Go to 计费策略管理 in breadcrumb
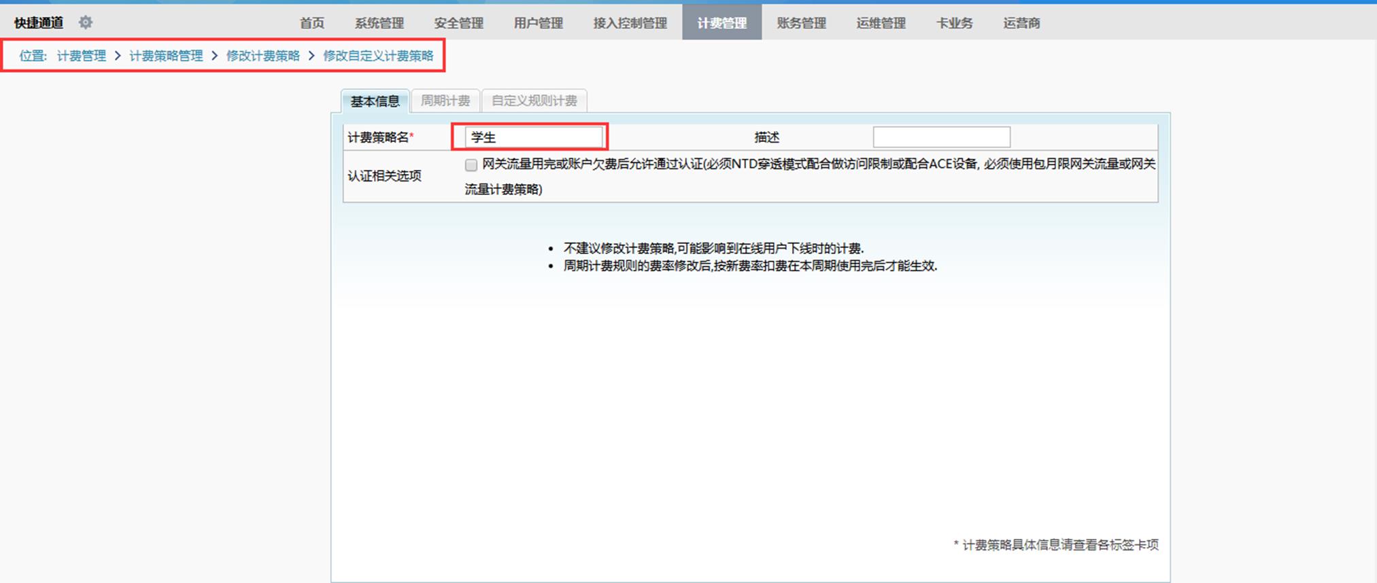The height and width of the screenshot is (583, 1377). 166,56
